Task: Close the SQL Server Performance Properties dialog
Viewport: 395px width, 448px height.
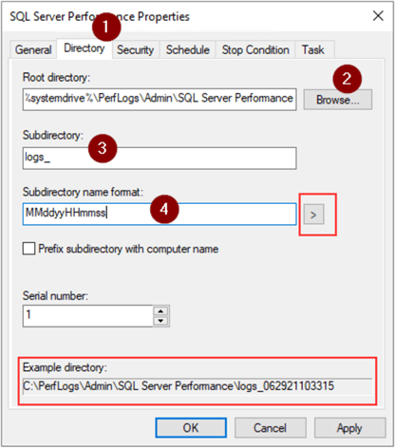Action: click(378, 15)
